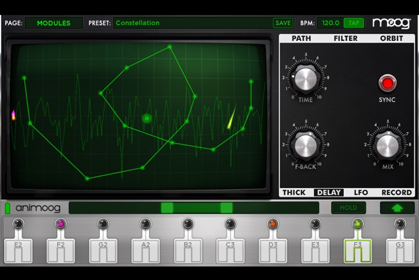The image size is (419, 280).
Task: Click the left keyboard range handle
Action: [167, 207]
